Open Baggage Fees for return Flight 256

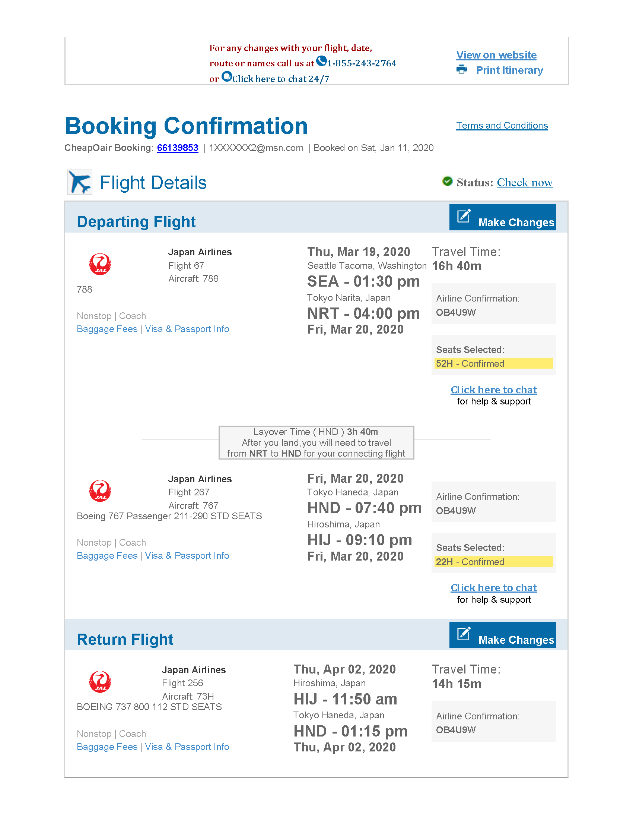click(x=107, y=747)
